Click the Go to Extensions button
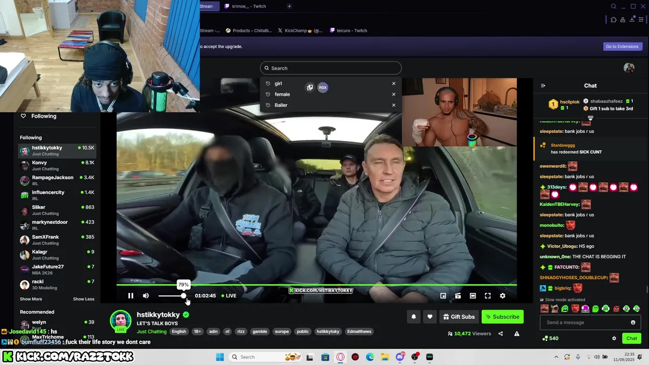Image resolution: width=649 pixels, height=365 pixels. point(622,46)
